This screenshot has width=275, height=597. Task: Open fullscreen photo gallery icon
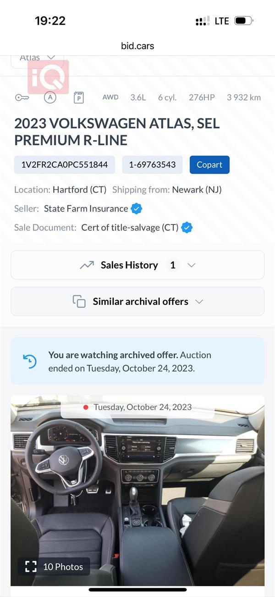[31, 566]
